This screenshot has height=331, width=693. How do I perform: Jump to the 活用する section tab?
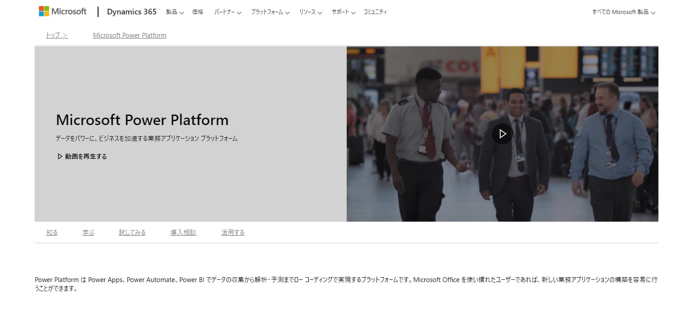click(233, 233)
